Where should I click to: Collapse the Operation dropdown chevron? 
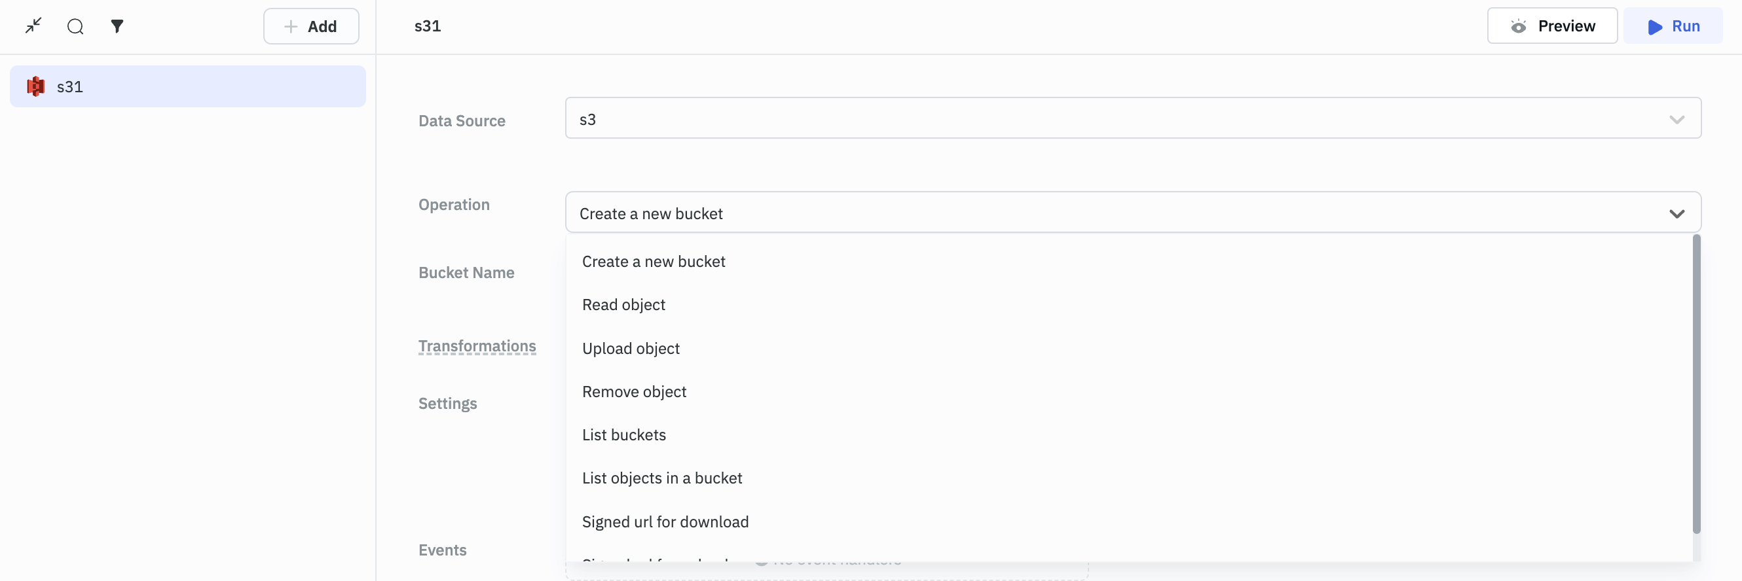[1676, 213]
